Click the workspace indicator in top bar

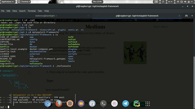[156, 2]
